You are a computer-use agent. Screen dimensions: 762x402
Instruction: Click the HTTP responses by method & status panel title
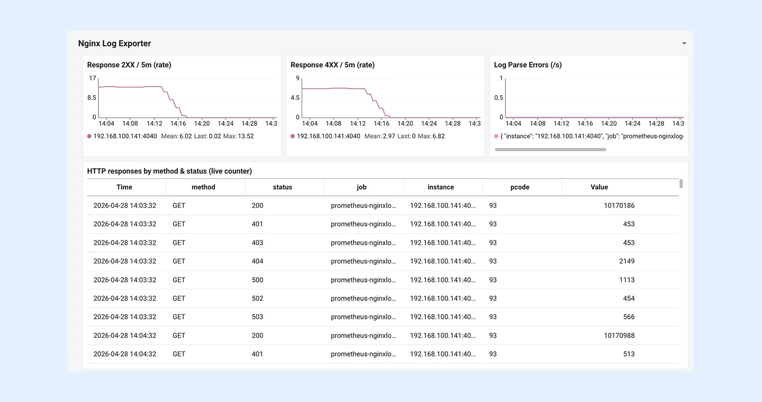pos(169,171)
